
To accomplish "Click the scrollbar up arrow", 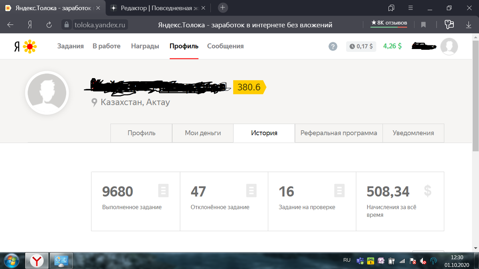I will 475,37.
